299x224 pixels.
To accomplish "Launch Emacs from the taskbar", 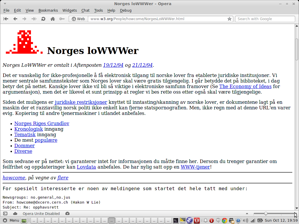I will click(x=190, y=220).
